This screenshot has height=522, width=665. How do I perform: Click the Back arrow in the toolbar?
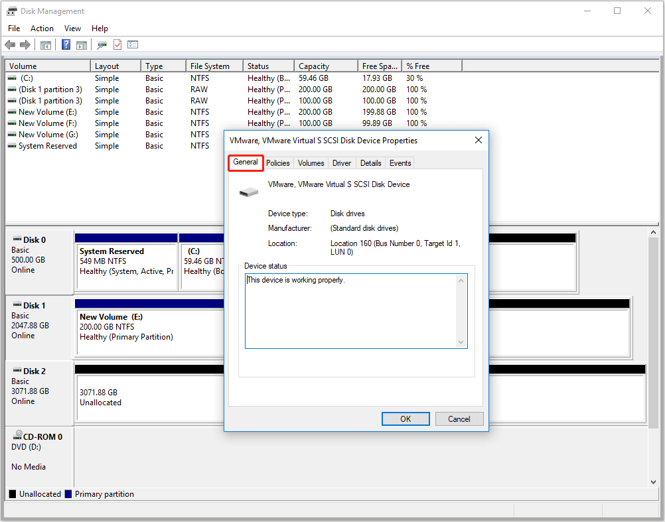tap(10, 44)
